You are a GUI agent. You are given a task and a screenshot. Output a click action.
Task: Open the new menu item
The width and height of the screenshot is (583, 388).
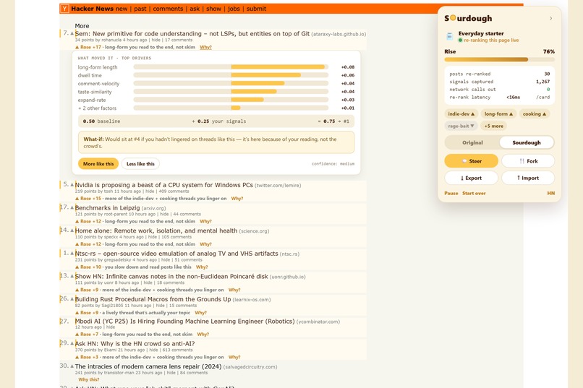coord(122,9)
